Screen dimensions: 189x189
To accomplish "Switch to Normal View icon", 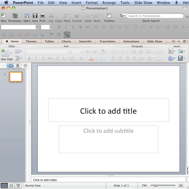I will coord(4,186).
